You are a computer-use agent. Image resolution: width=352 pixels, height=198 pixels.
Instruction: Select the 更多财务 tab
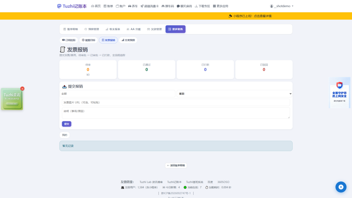[176, 29]
